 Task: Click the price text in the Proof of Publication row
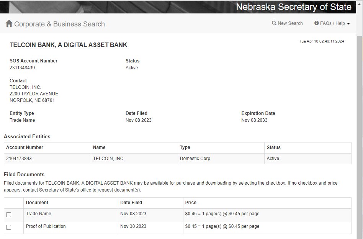pos(222,226)
